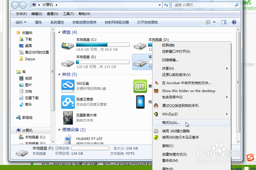Click the Help question mark icon
Image resolution: width=256 pixels, height=170 pixels.
[234, 22]
